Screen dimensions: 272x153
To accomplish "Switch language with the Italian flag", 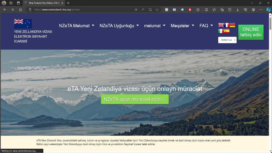I will (221, 31).
